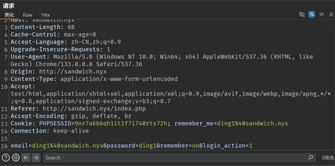
Task: Click the email parameter value in body
Action: click(x=67, y=146)
